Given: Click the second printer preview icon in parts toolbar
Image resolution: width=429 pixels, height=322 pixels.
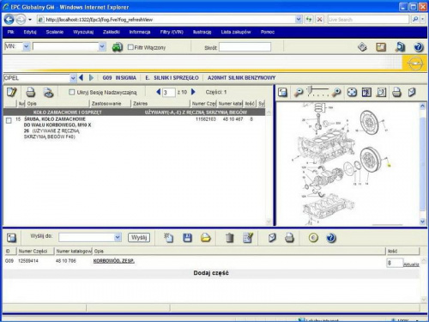Looking at the screenshot, I should pos(49,93).
